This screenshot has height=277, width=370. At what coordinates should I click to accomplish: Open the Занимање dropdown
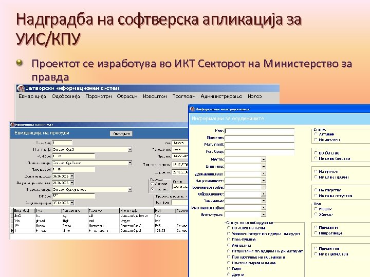(x=263, y=201)
